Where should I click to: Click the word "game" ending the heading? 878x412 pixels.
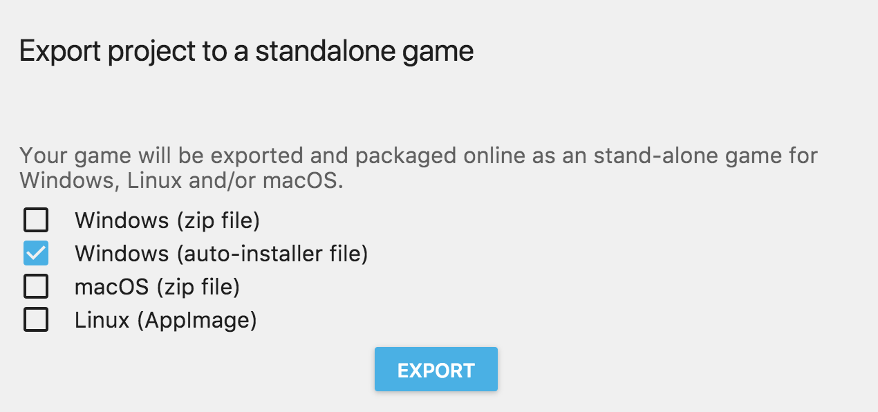[x=442, y=53]
